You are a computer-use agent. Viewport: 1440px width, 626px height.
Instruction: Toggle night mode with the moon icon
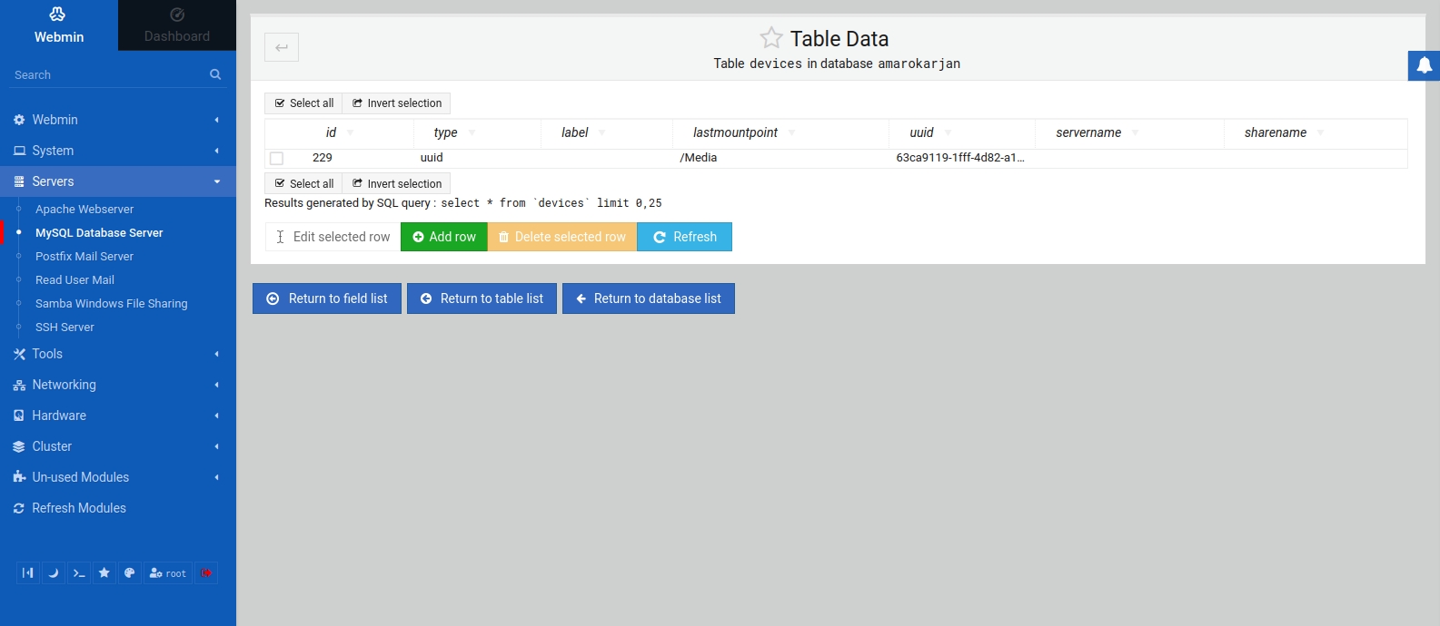point(54,572)
